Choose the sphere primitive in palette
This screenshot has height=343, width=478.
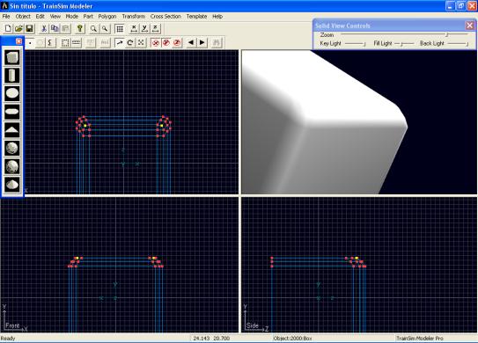point(12,149)
